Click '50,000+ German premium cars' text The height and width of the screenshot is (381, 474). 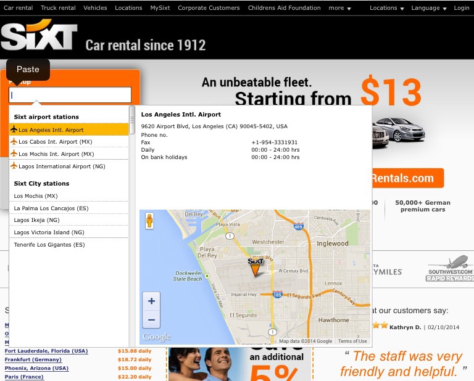click(x=423, y=206)
